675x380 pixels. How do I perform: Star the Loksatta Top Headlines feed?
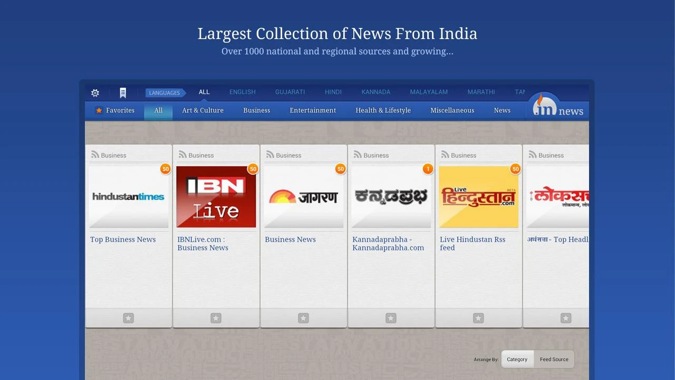[x=566, y=318]
